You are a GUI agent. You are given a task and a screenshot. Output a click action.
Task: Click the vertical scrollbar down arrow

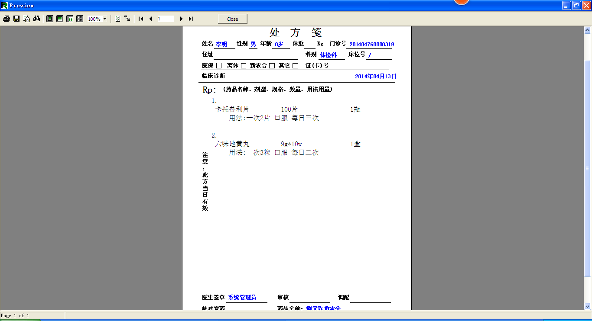(x=588, y=307)
